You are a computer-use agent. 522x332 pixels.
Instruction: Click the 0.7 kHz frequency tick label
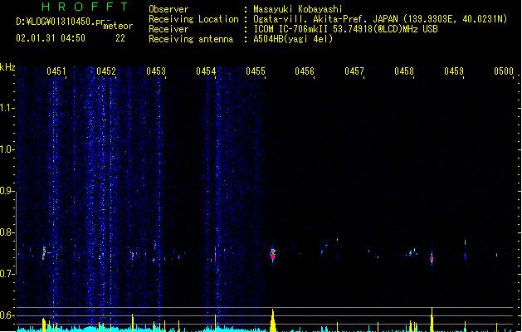pyautogui.click(x=7, y=274)
